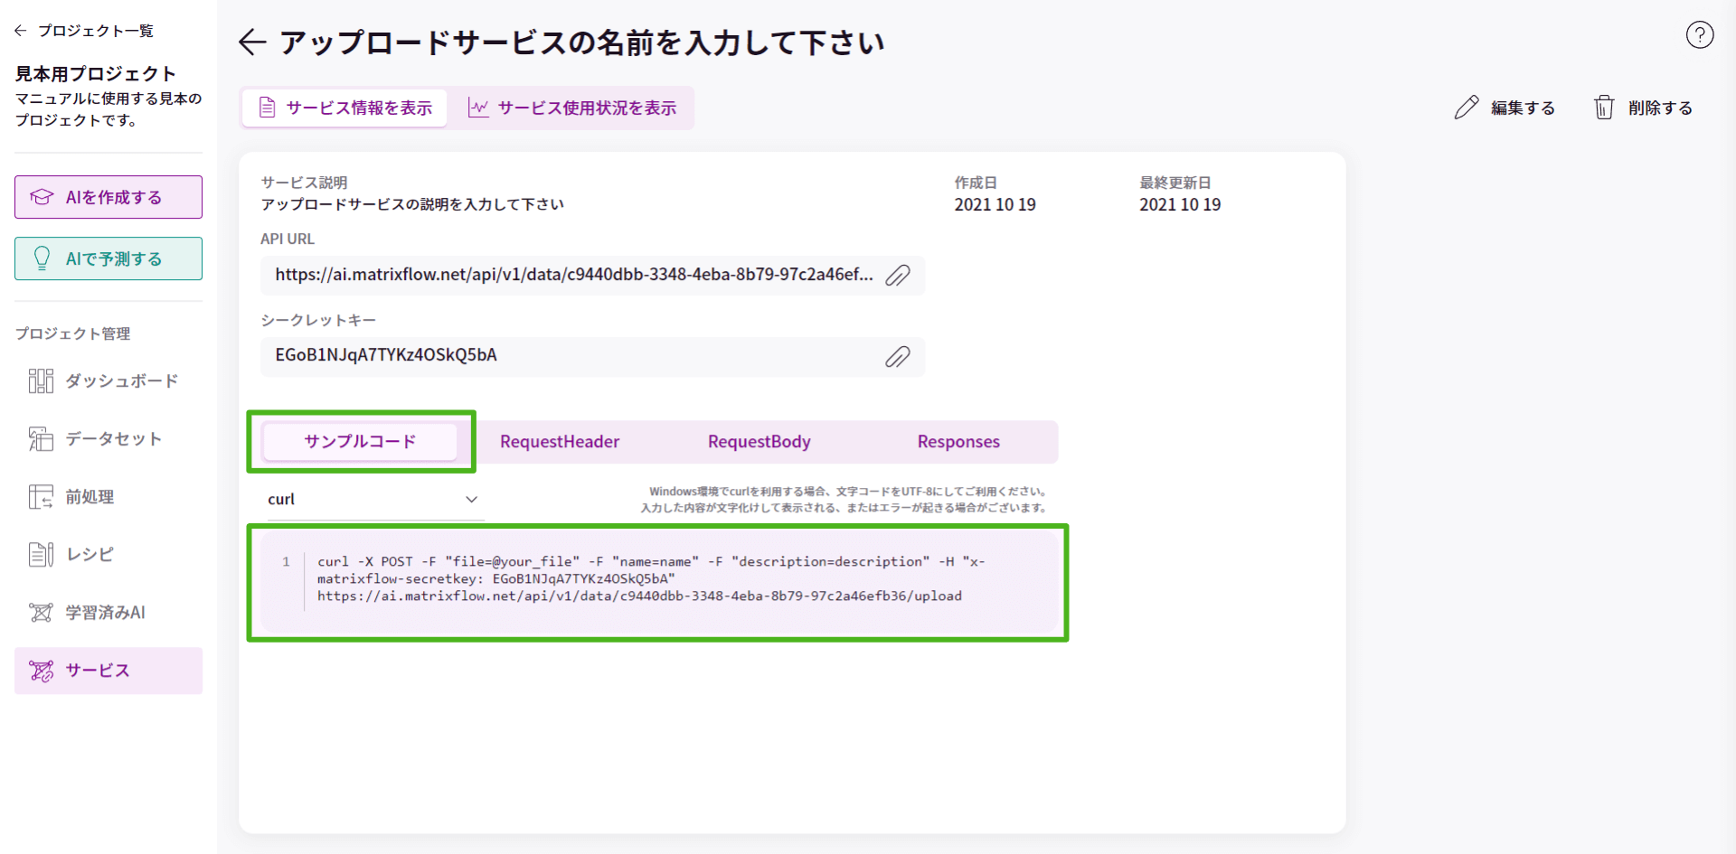Click the プロジェクト管理 section heading
Viewport: 1736px width, 854px height.
coord(72,333)
